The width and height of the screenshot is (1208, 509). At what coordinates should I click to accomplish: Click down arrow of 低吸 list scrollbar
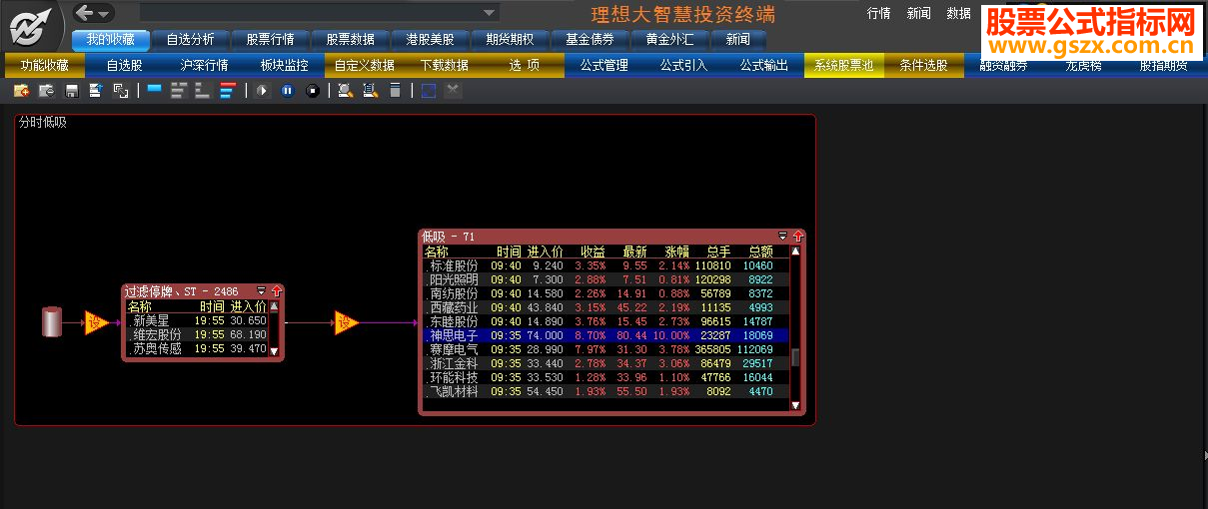tap(796, 406)
